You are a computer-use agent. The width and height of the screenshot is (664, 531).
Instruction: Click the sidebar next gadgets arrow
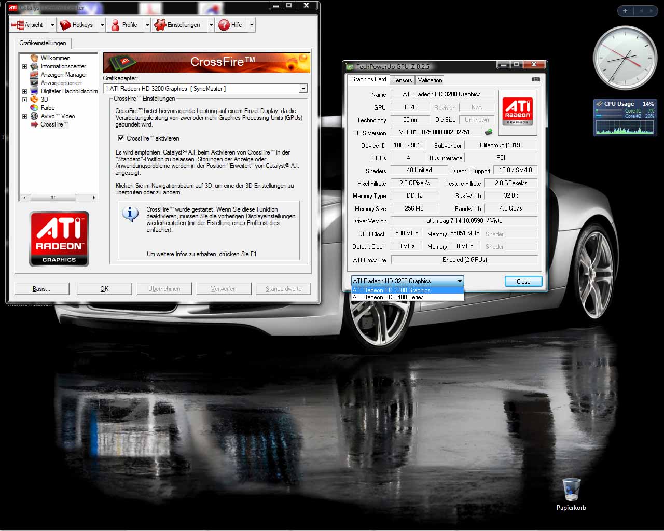pos(651,11)
